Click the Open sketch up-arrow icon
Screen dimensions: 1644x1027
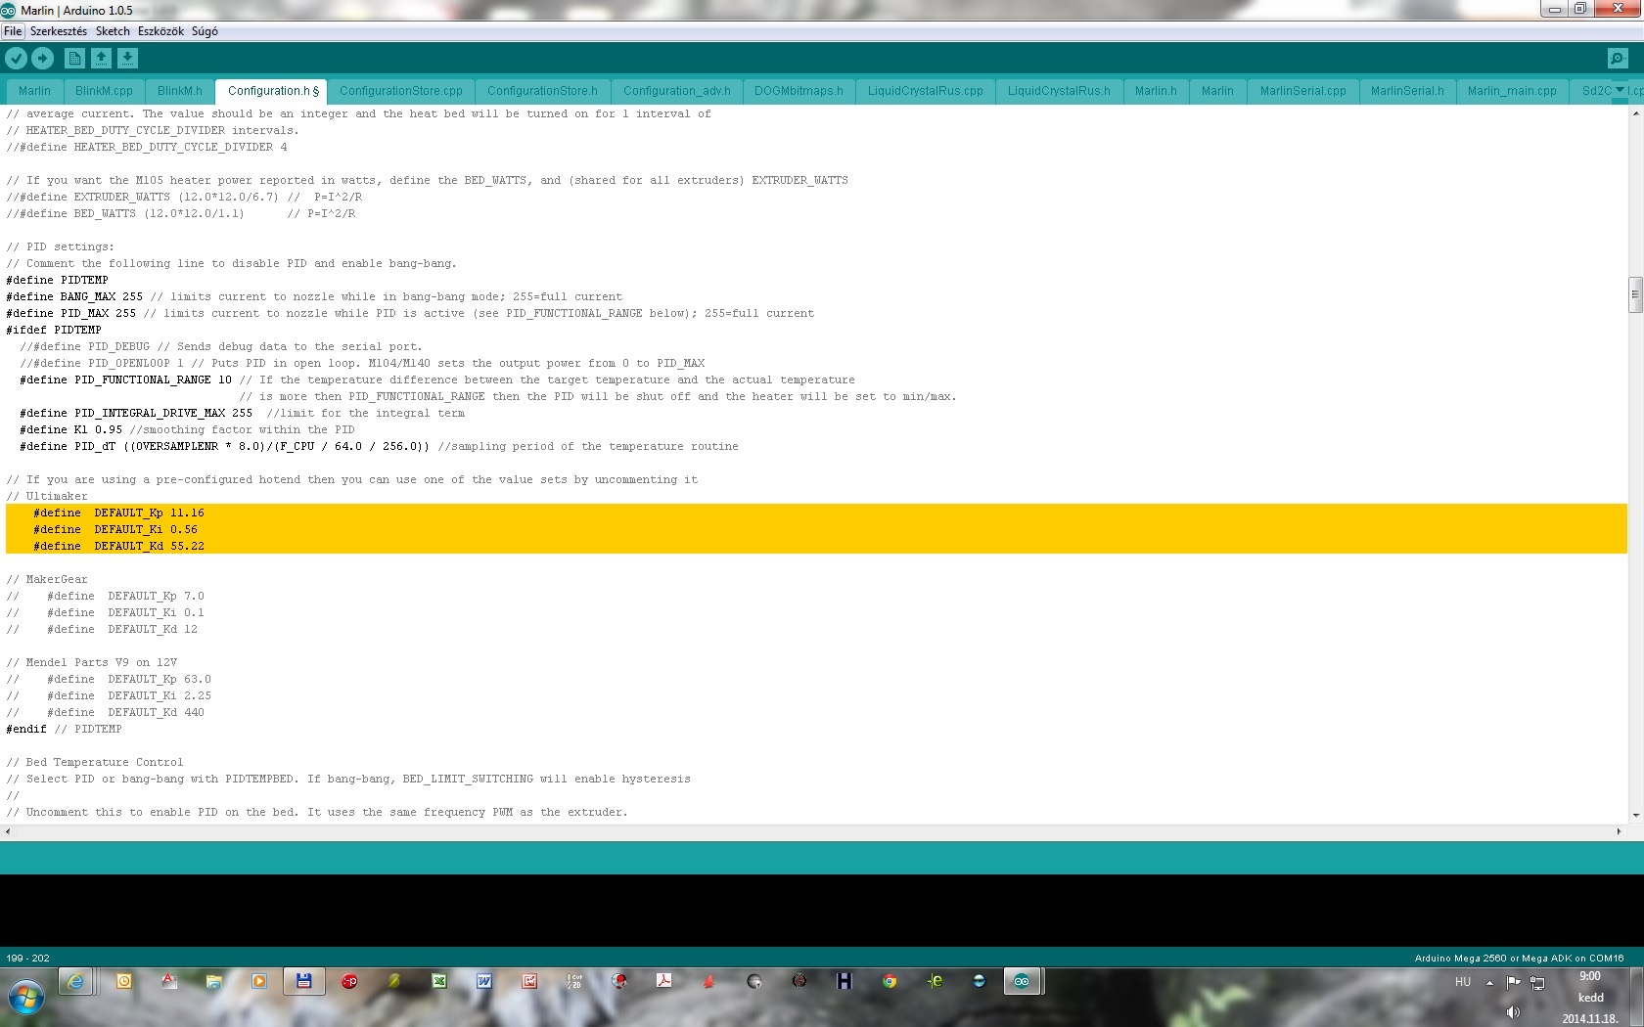click(x=101, y=59)
